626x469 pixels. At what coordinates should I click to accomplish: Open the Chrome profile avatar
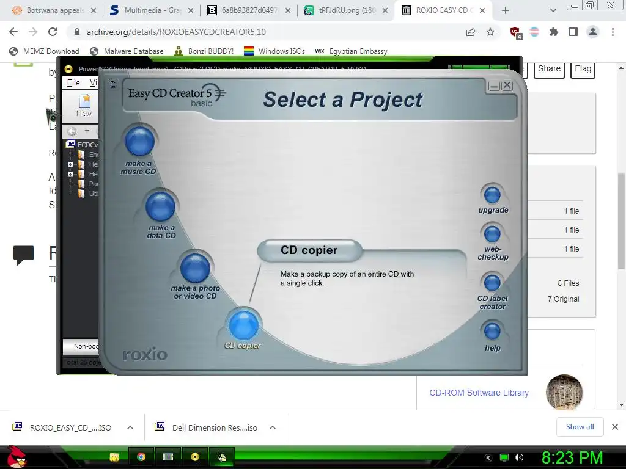click(x=593, y=32)
